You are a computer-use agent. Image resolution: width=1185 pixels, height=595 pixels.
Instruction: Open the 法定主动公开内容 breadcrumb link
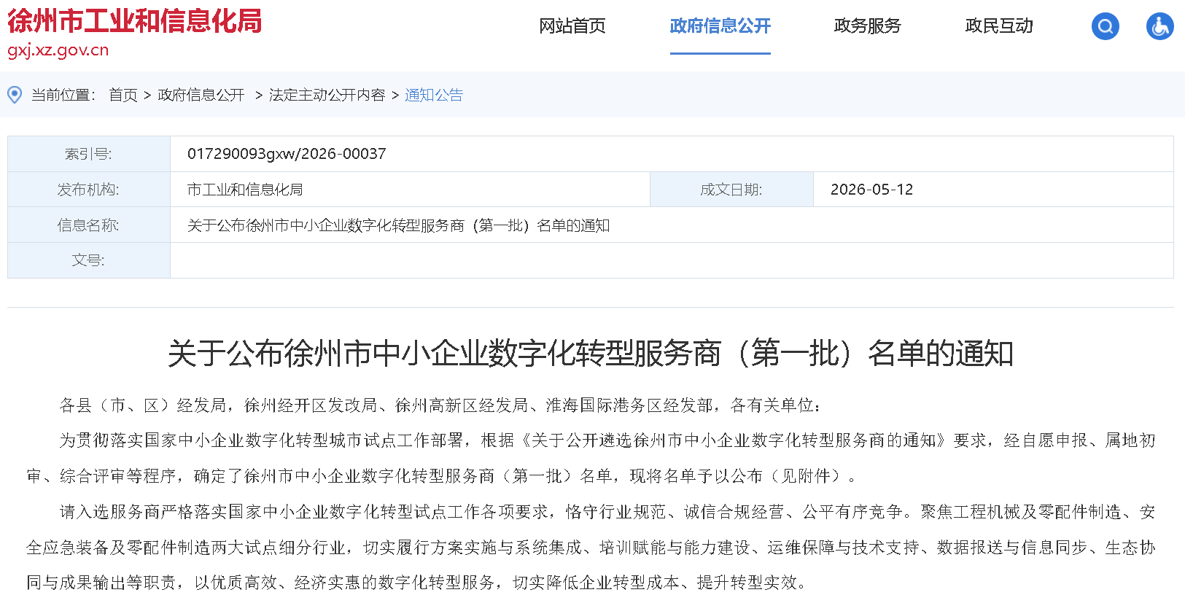[327, 95]
